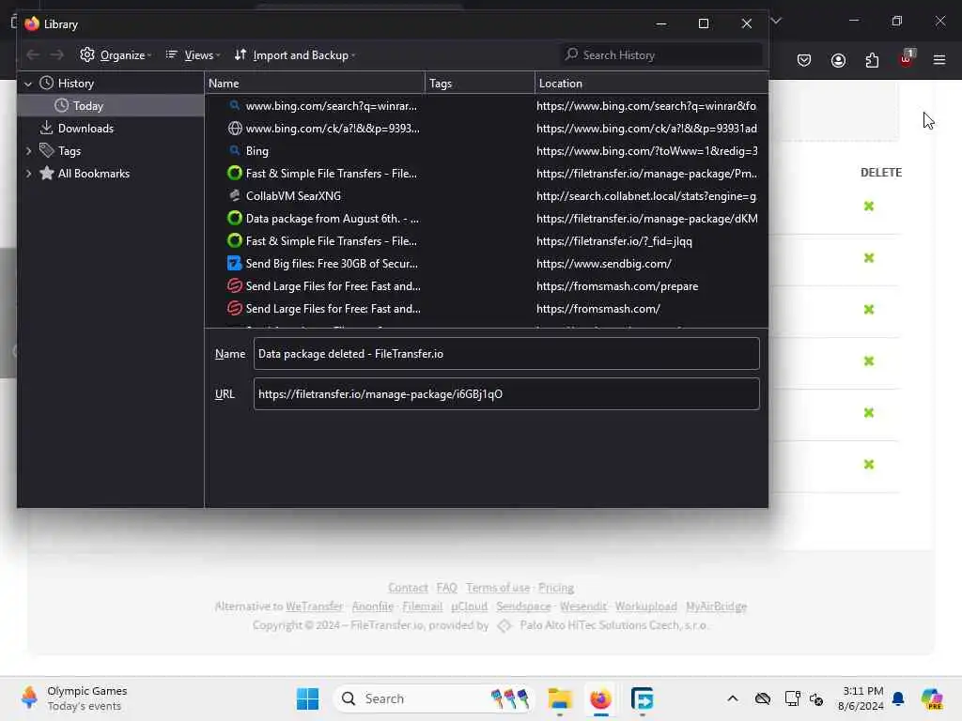Sort by the Tags column header
The width and height of the screenshot is (962, 721).
coord(480,84)
